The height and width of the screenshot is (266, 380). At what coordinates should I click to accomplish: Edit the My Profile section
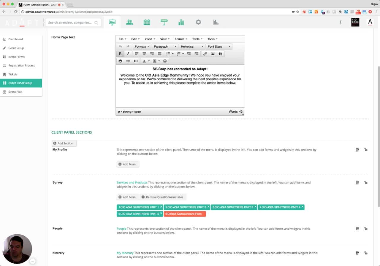[x=357, y=150]
